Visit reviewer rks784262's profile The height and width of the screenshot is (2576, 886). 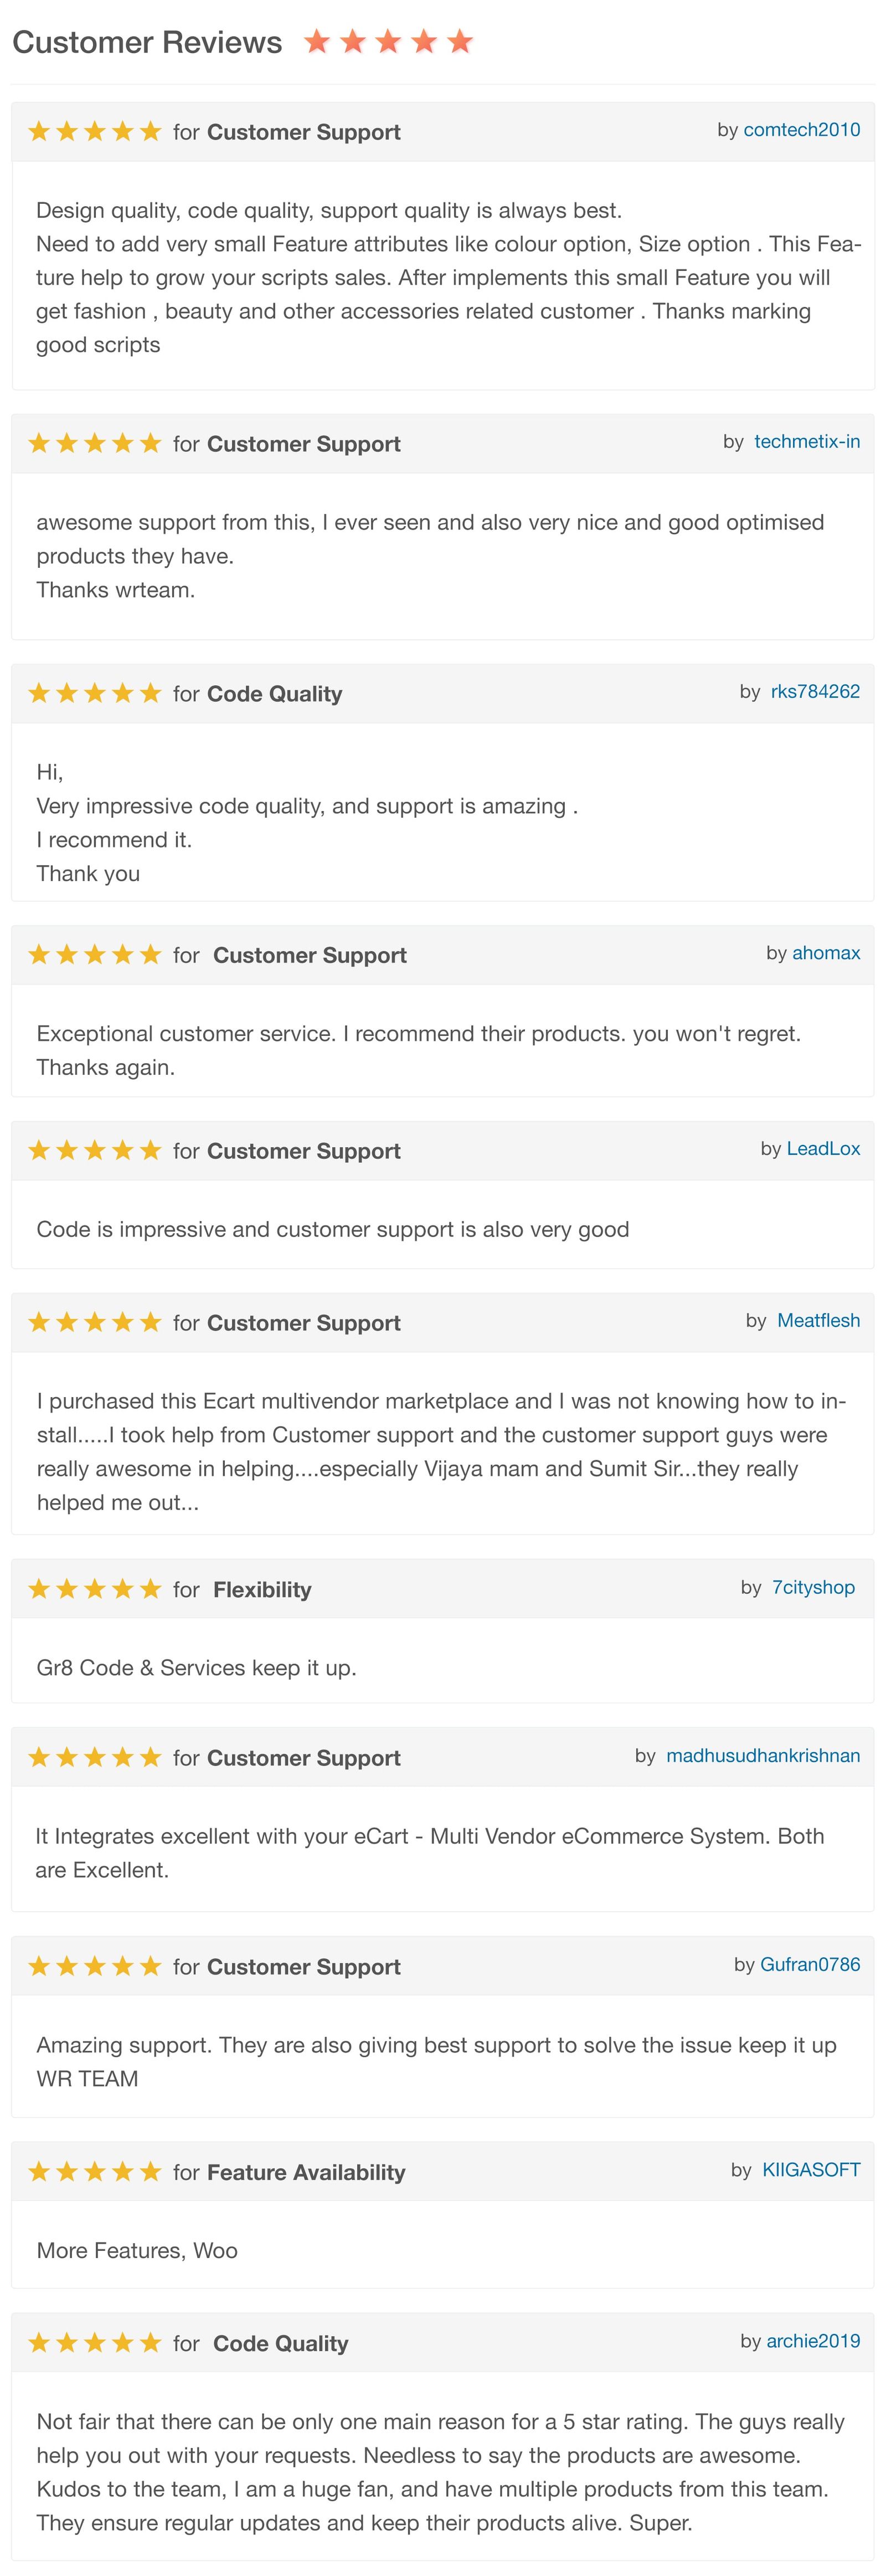(x=815, y=692)
